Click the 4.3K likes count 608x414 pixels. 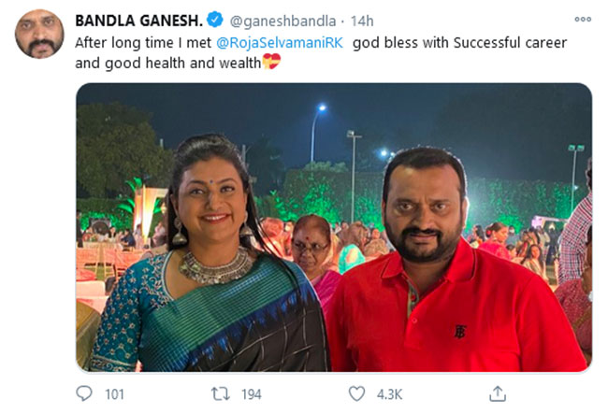(387, 394)
